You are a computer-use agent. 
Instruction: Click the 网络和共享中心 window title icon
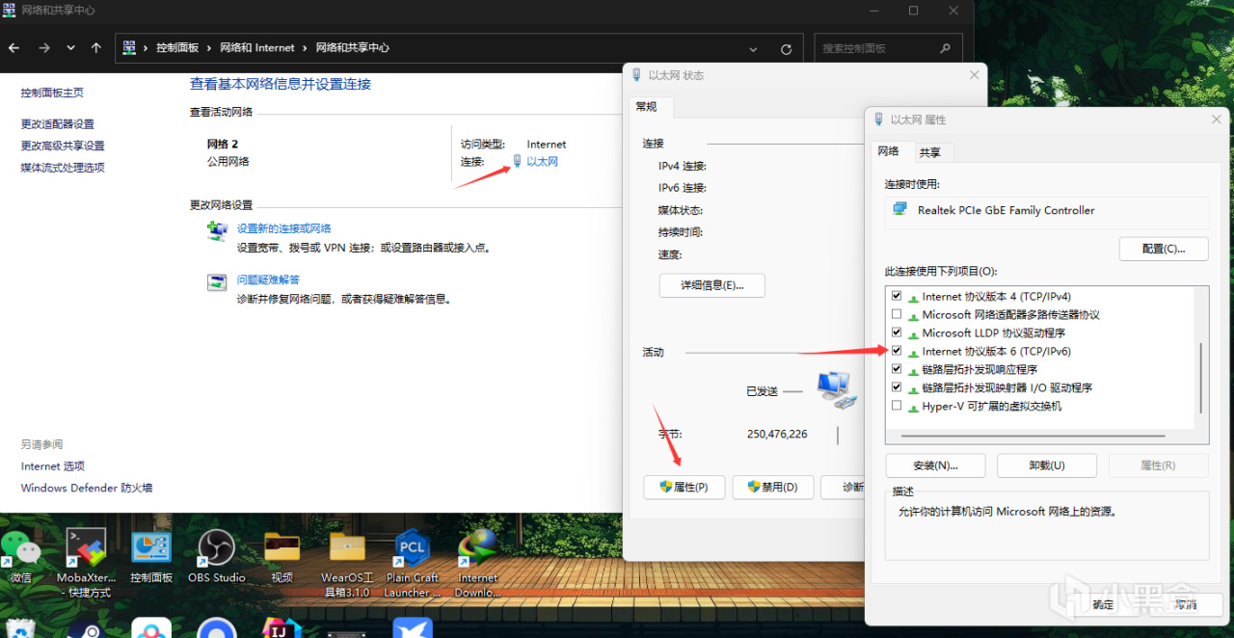tap(9, 10)
